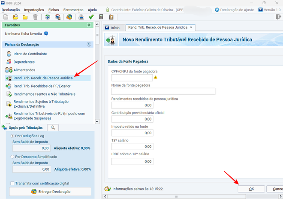
Task: Click the contribuinte padlock icon
Action: [108, 10]
